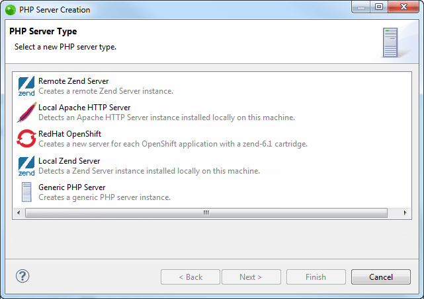Select Generic PHP Server entry
The image size is (424, 299).
point(71,187)
